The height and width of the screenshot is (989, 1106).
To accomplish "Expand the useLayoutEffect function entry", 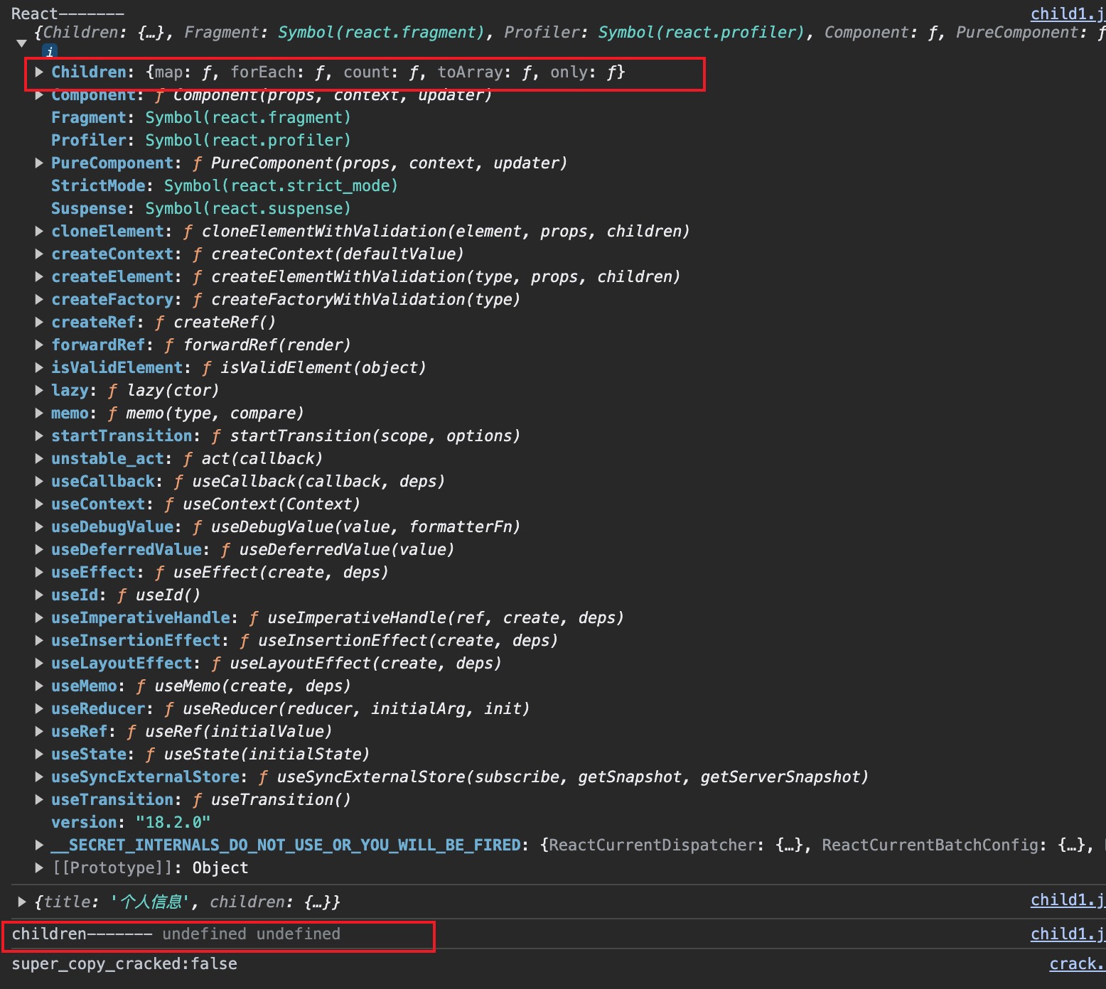I will pos(40,663).
